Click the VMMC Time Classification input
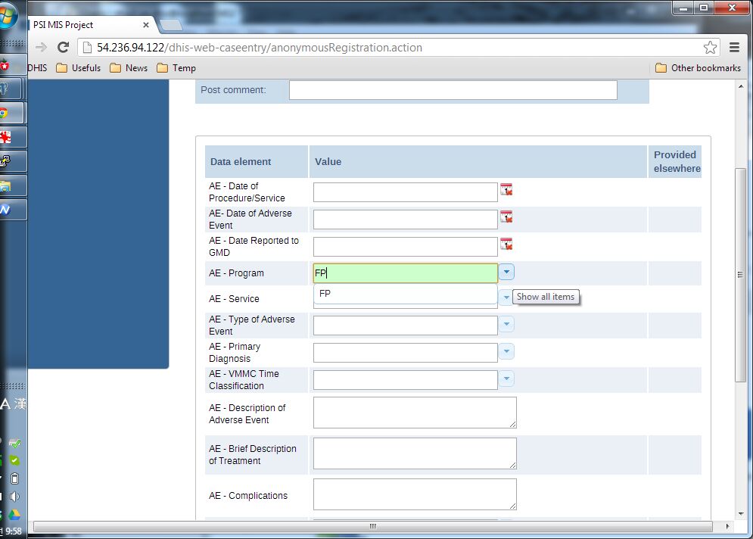753x539 pixels. [x=406, y=381]
